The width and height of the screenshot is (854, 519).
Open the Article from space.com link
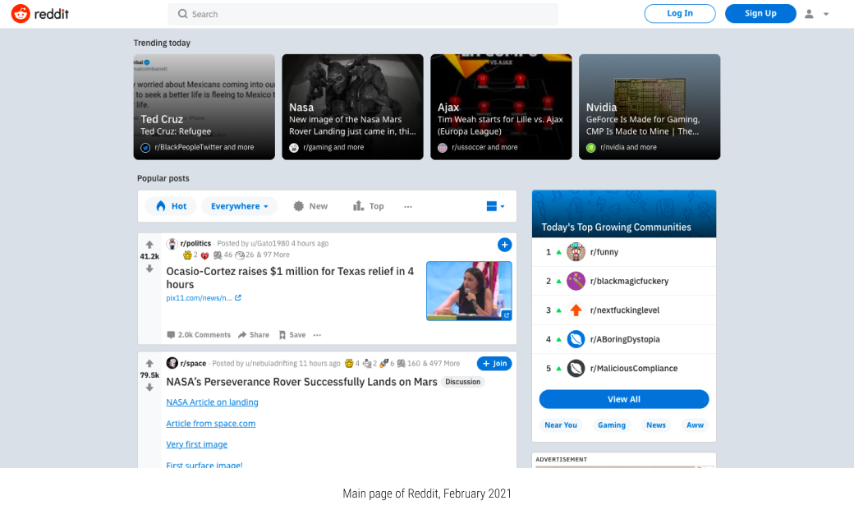click(x=211, y=423)
